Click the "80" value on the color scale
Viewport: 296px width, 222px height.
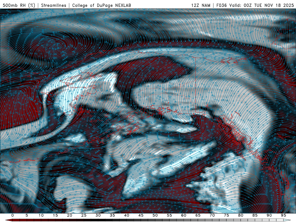241,215
